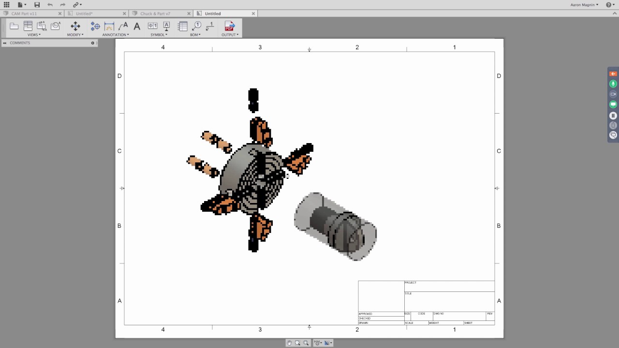Select the Centerline/Center Mark tool
The width and height of the screenshot is (619, 348).
[x=95, y=26]
